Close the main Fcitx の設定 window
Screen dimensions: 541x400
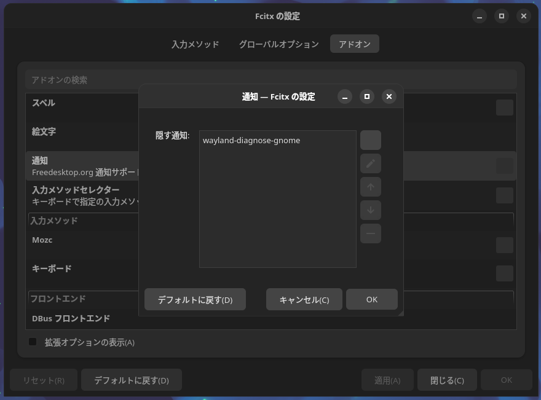pyautogui.click(x=523, y=16)
